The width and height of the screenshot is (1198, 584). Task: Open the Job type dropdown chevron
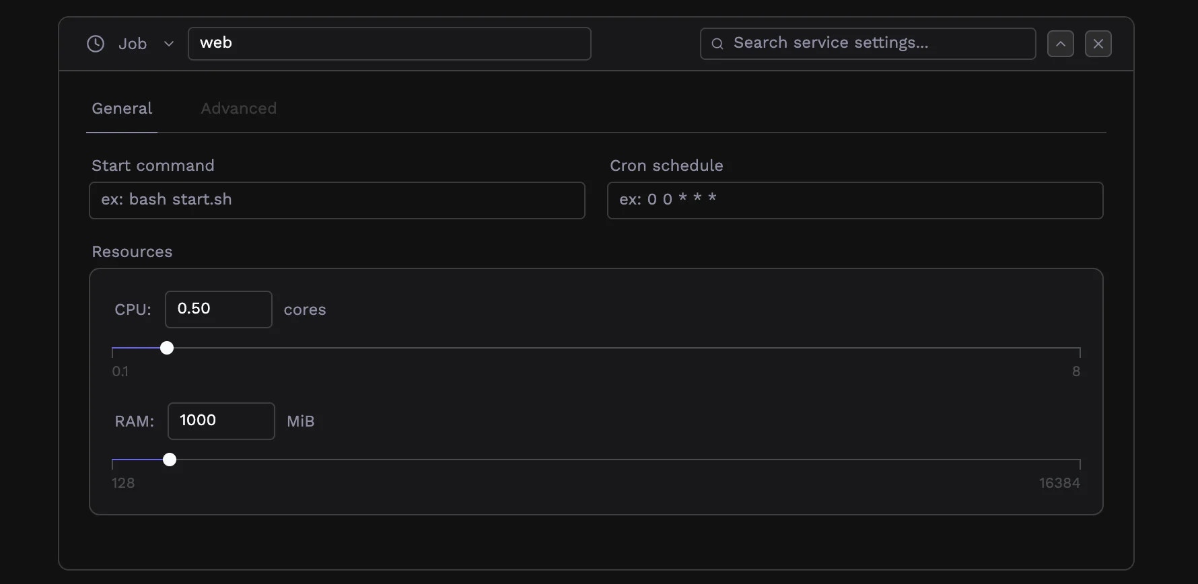pos(168,44)
